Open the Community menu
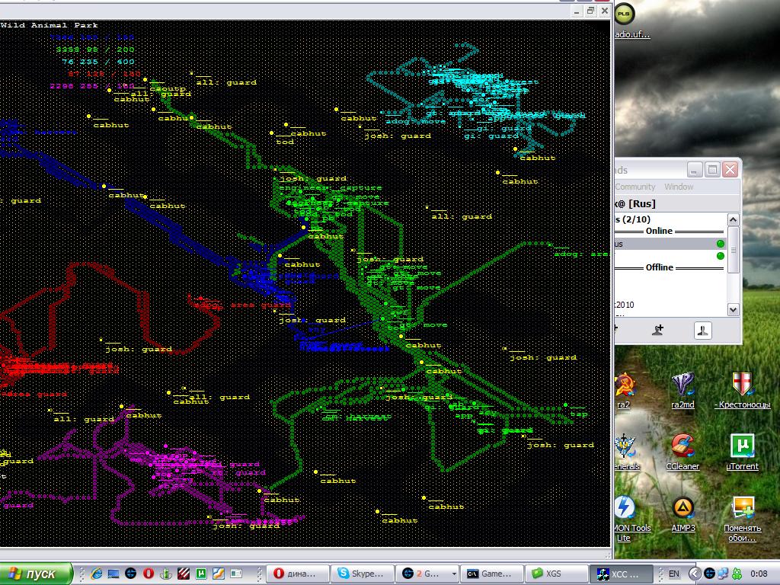 635,187
